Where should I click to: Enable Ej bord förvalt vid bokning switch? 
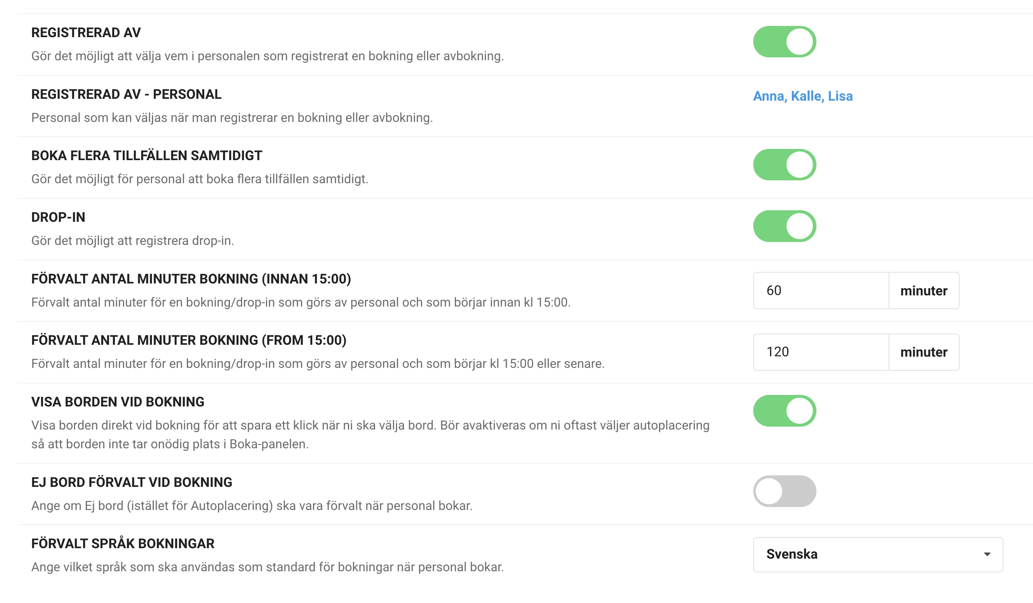click(x=784, y=491)
